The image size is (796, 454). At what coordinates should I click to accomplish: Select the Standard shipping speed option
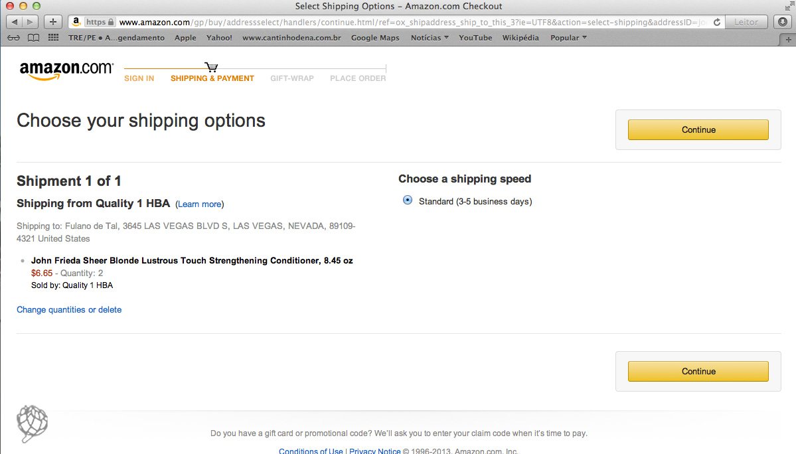tap(406, 200)
